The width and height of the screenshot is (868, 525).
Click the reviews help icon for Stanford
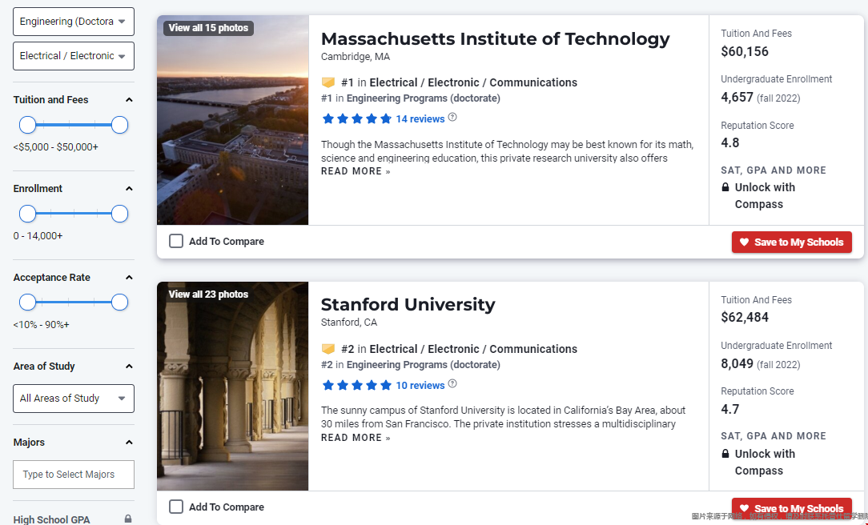point(452,384)
